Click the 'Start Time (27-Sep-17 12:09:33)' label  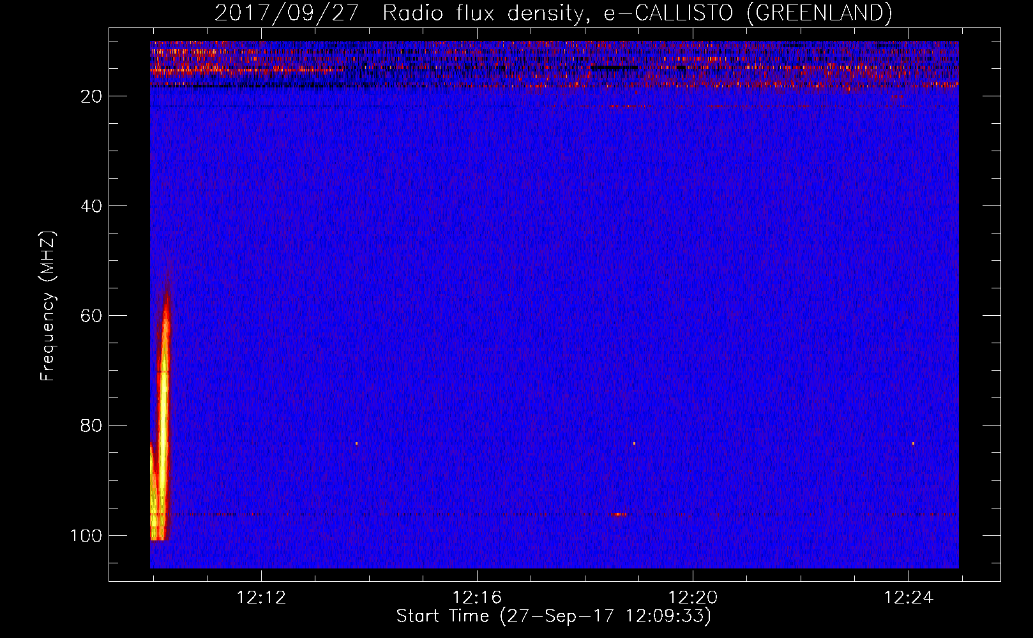[554, 616]
